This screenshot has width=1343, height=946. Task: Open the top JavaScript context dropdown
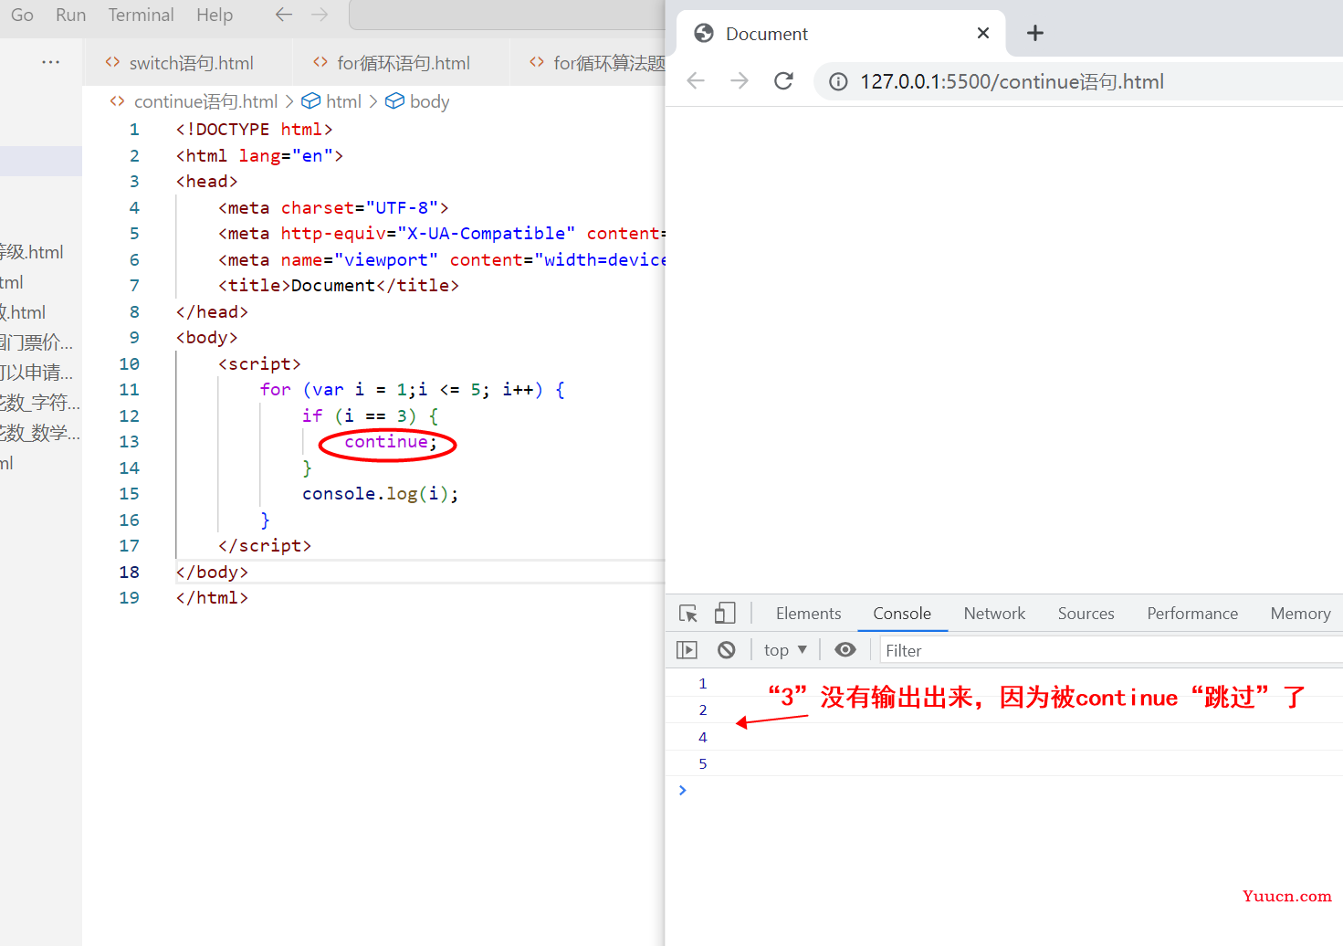click(x=785, y=650)
